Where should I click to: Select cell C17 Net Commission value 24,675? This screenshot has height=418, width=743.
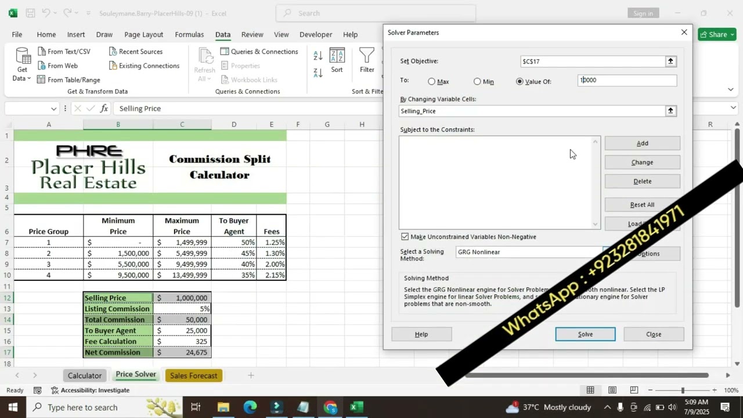[182, 352]
